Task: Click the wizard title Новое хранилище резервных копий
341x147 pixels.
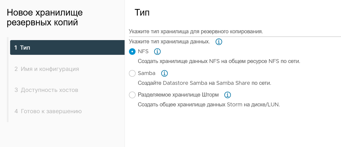Action: click(x=45, y=17)
